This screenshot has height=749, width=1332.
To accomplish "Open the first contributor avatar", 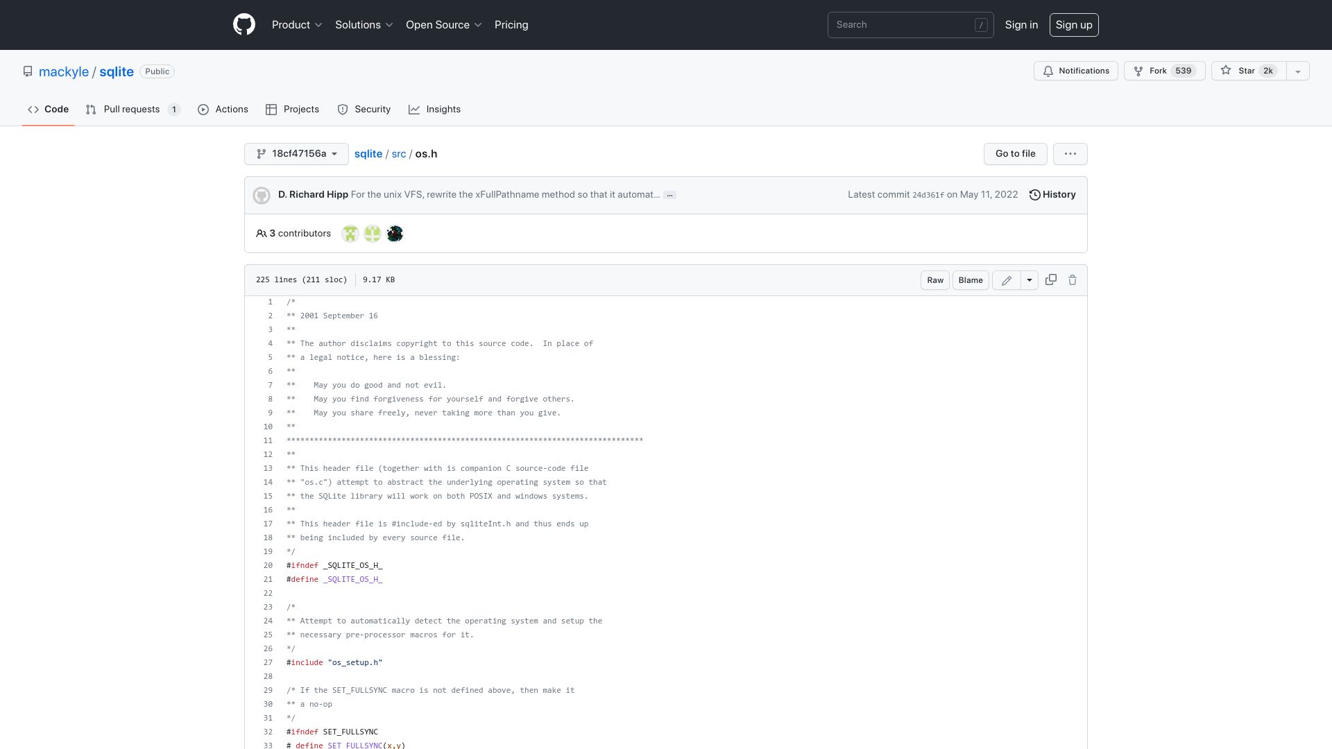I will pyautogui.click(x=350, y=234).
